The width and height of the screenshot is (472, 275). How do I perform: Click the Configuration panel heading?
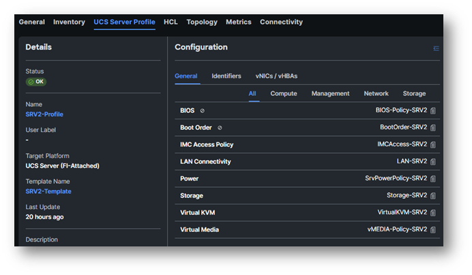[x=201, y=47]
